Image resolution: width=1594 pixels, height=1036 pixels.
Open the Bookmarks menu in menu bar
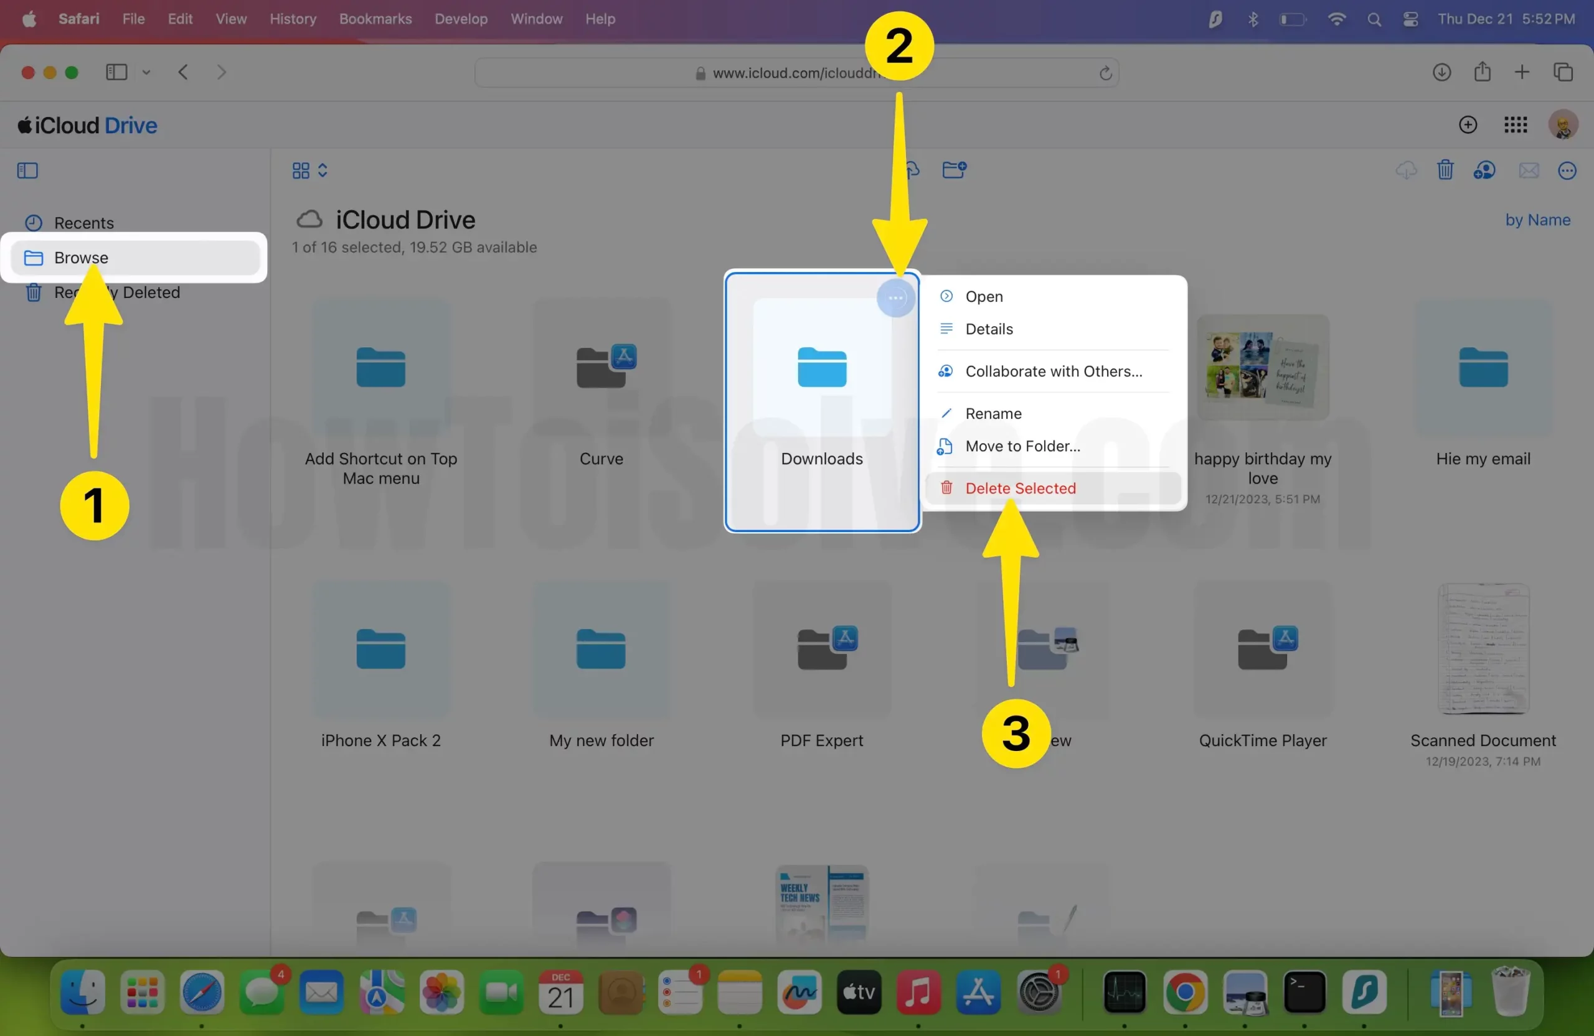click(375, 19)
